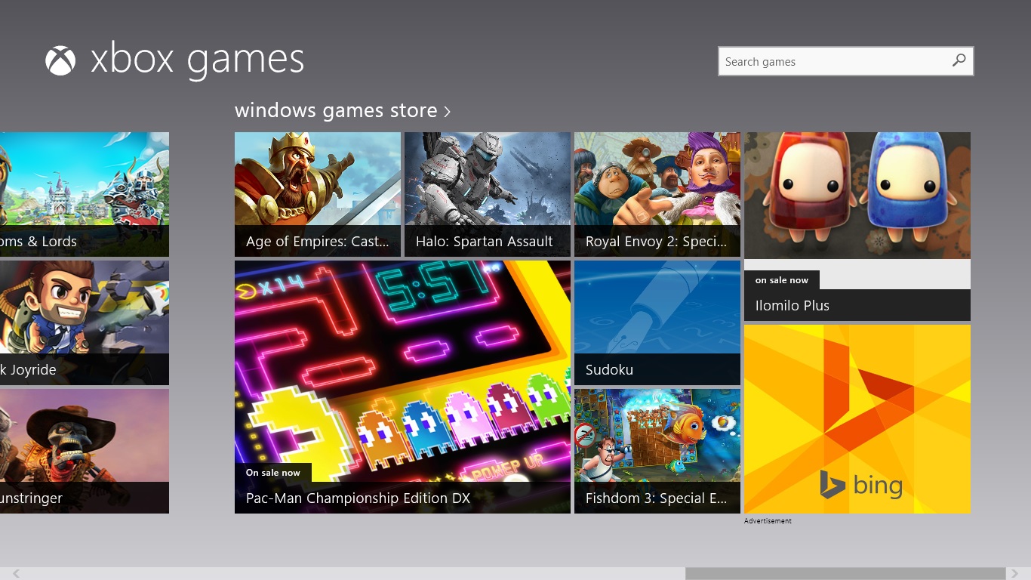Click the Pac-Man 'On sale now' badge
Viewport: 1031px width, 580px height.
point(273,473)
